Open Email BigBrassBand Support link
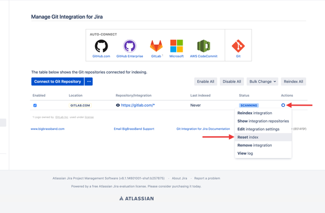The image size is (325, 213). 134,129
